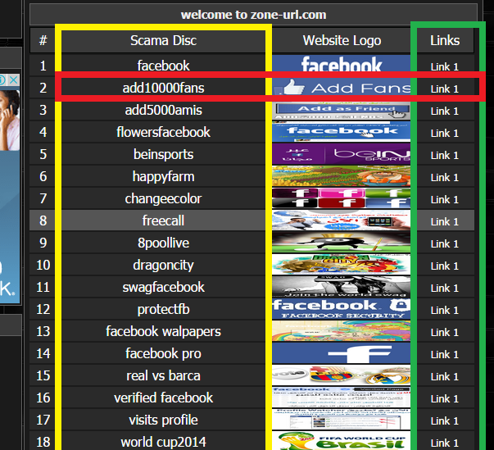Click the Add Fans thumbs-up logo

[x=341, y=89]
